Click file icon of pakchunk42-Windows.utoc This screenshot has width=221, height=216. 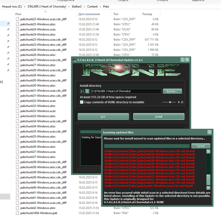(17, 208)
